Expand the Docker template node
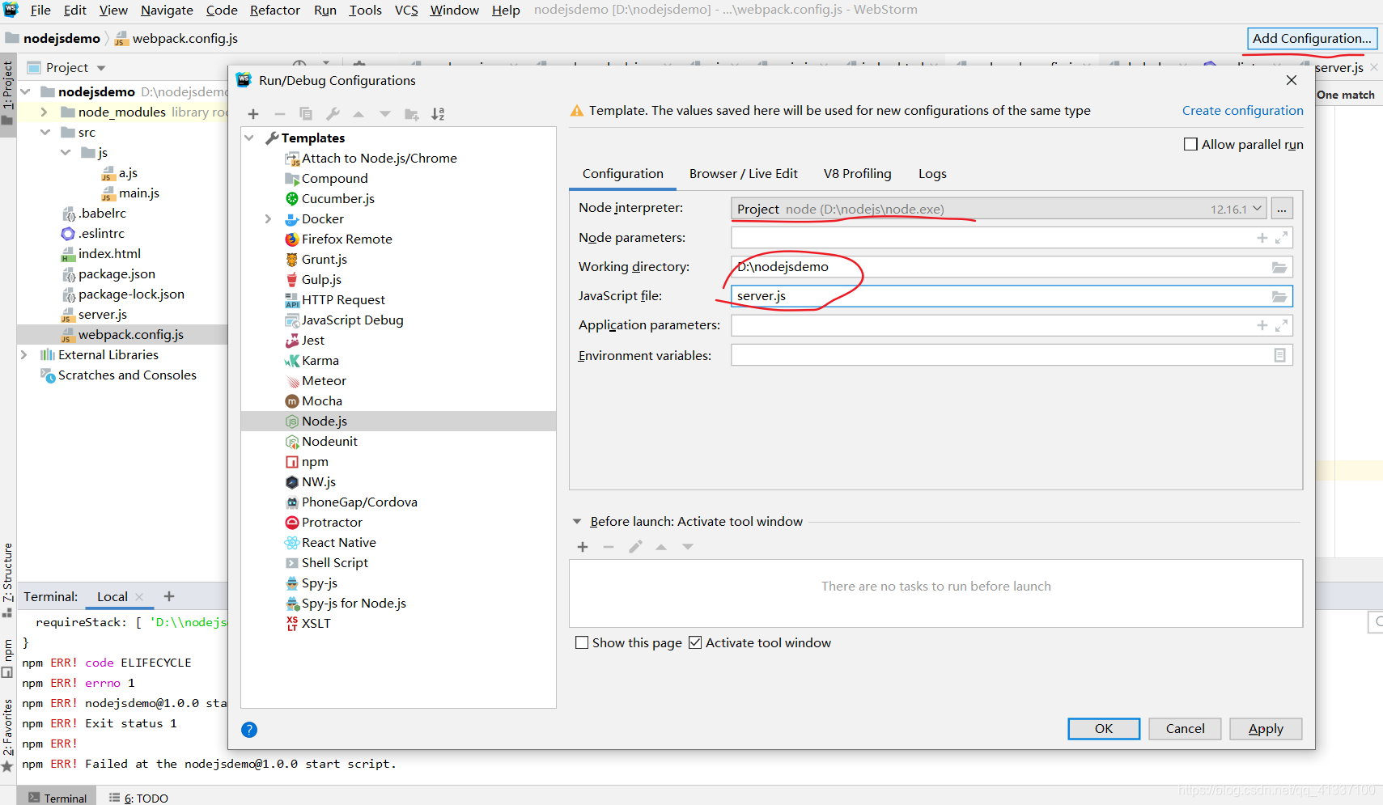This screenshot has width=1383, height=805. pos(268,219)
